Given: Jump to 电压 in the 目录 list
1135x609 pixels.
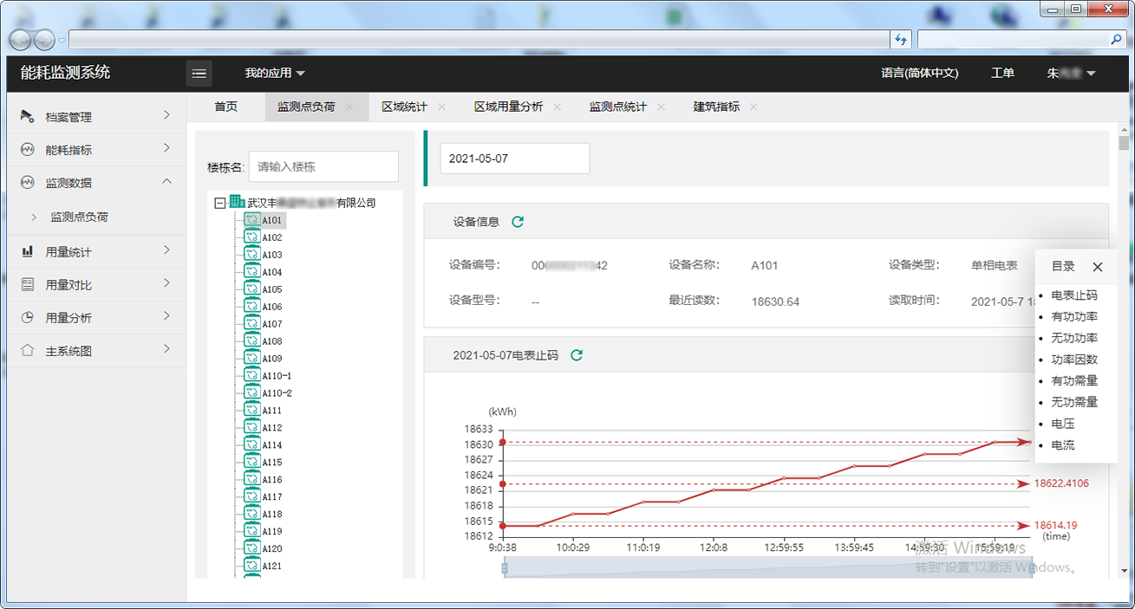Looking at the screenshot, I should 1063,424.
